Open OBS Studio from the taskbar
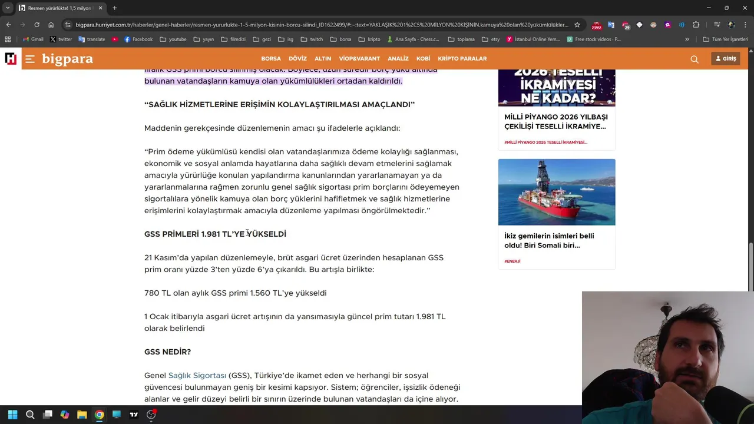Image resolution: width=754 pixels, height=424 pixels. tap(151, 415)
